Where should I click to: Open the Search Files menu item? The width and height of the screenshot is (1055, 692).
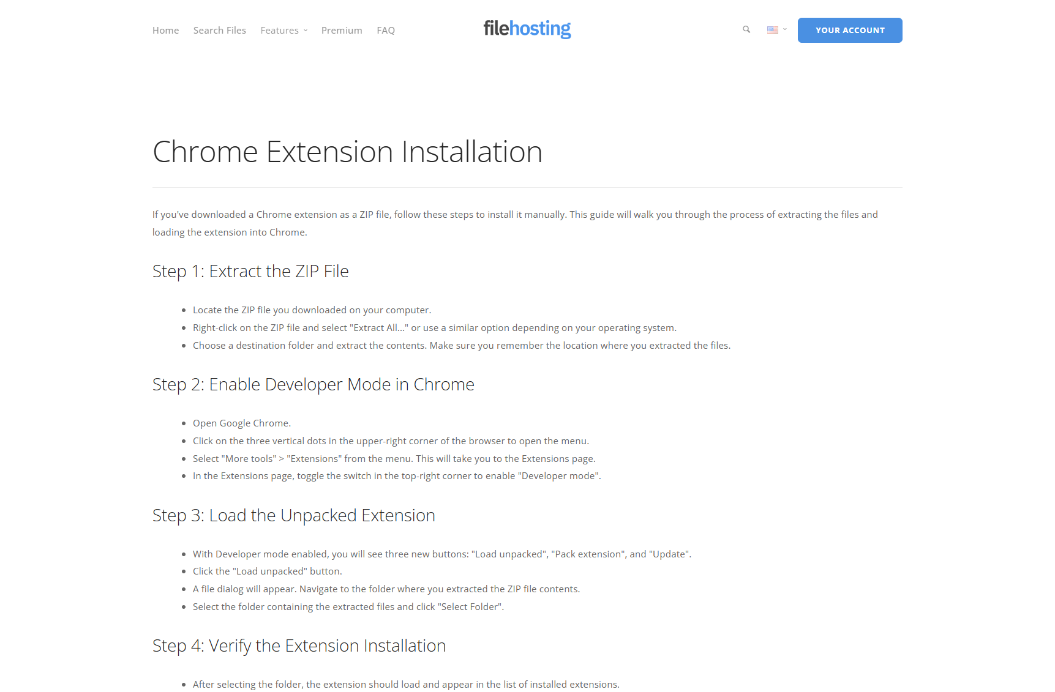click(219, 31)
